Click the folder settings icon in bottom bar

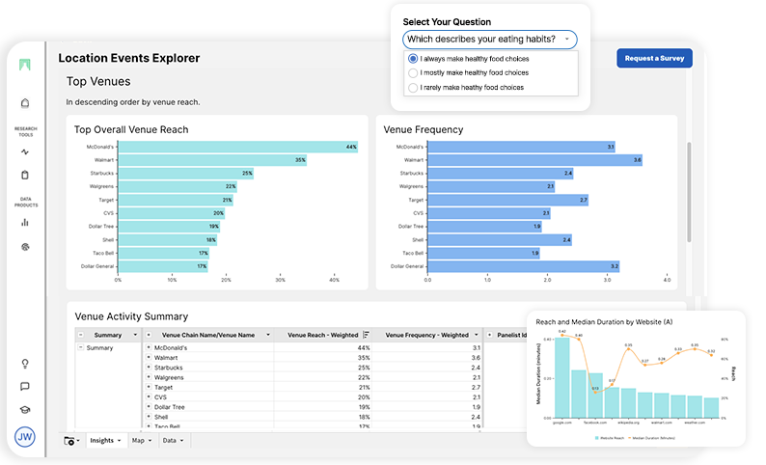pos(69,441)
